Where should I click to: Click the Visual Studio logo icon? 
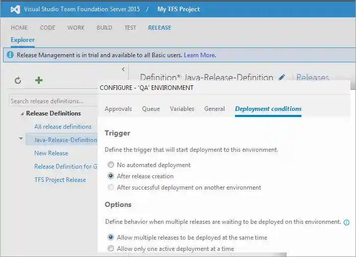coord(15,9)
